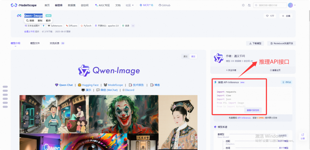The image size is (310, 150).
Task: Open Notebook快速开发
Action: tap(282, 43)
